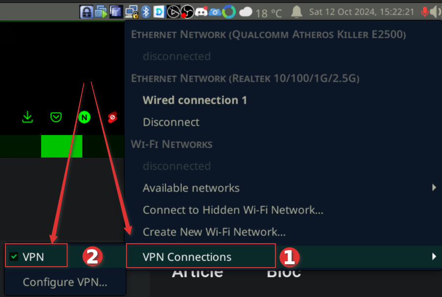Choose Connect to Hidden Wi-Fi Network
The height and width of the screenshot is (297, 442).
tap(233, 210)
